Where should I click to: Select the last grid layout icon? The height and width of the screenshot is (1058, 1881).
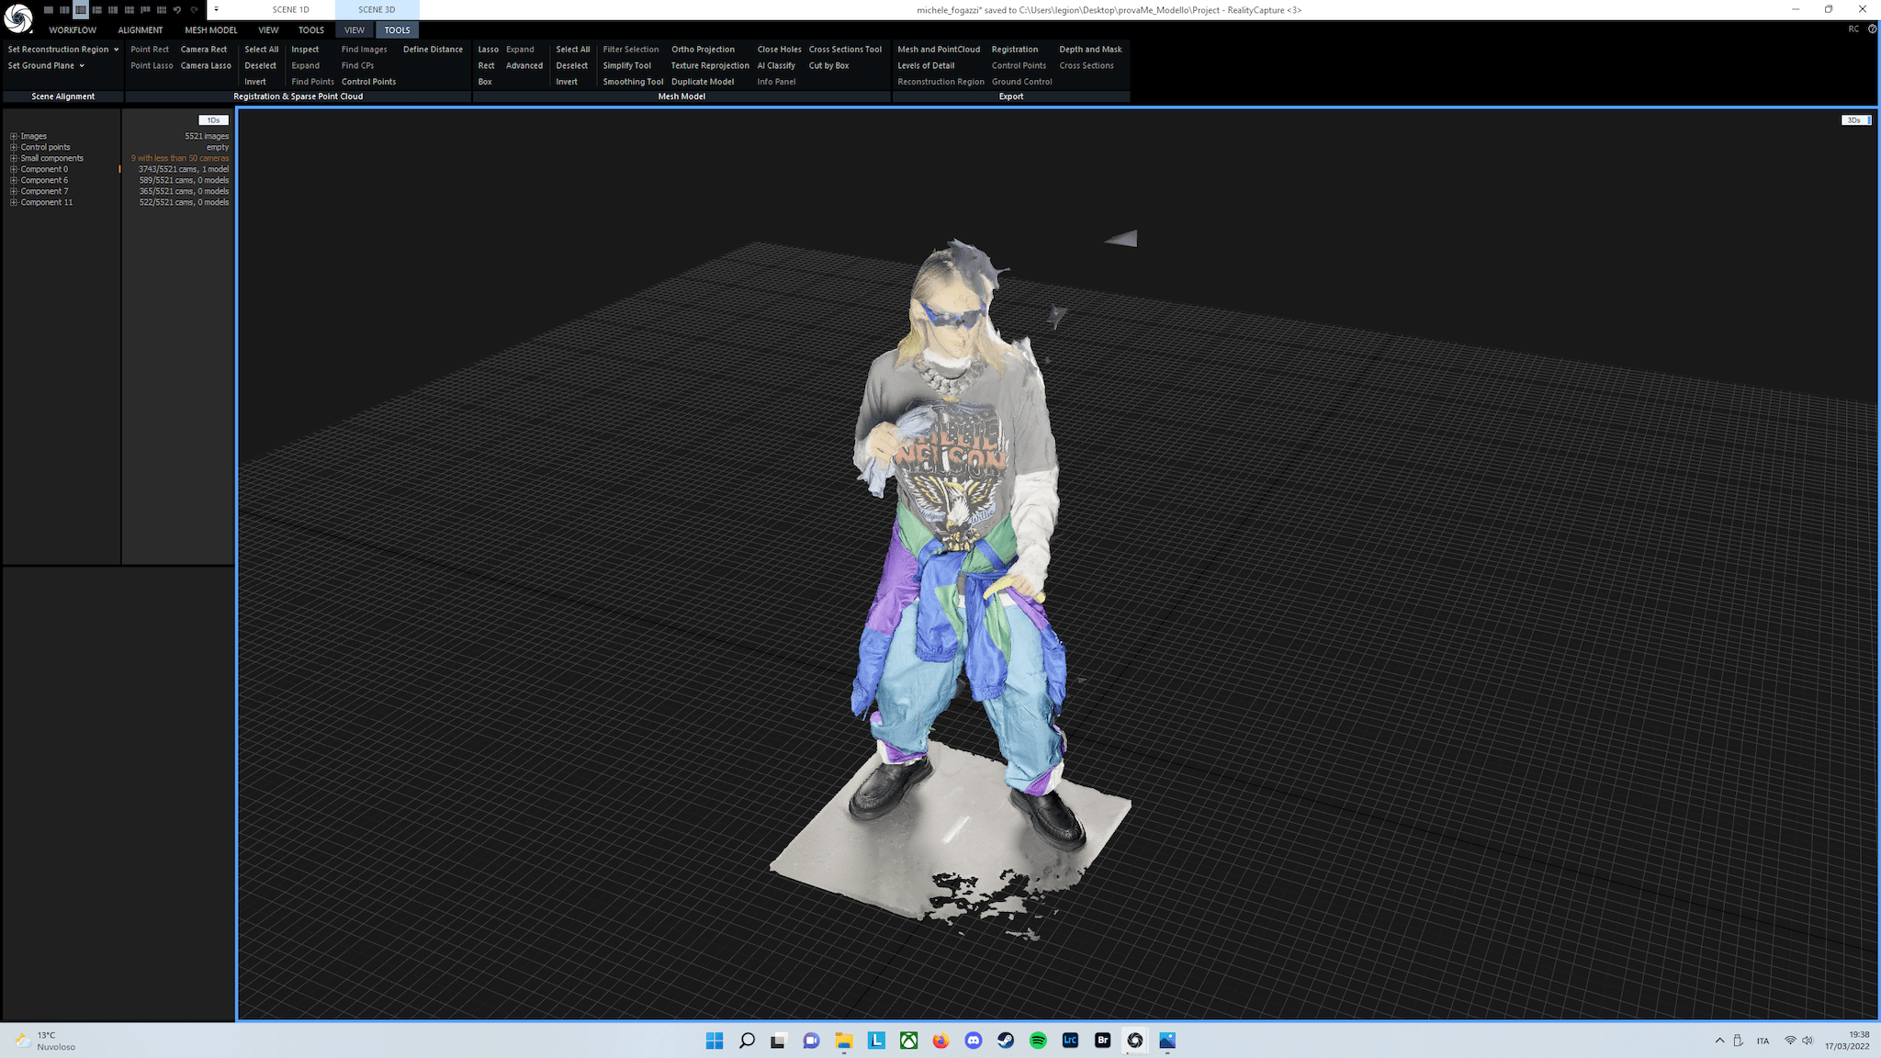162,10
